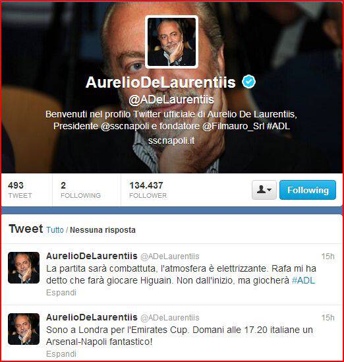Viewport: 344px width, 362px height.
Task: Open the #ADL hashtag in bio
Action: click(278, 127)
